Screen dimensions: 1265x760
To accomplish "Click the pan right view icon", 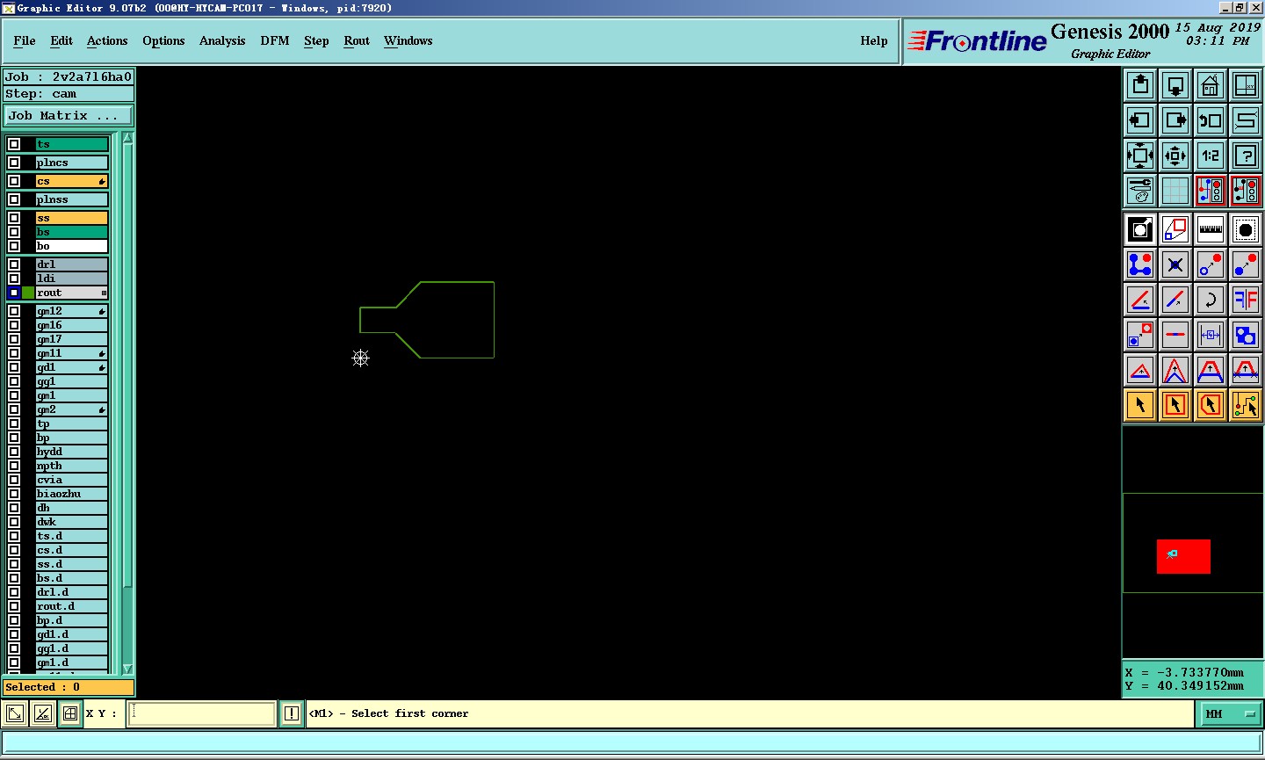I will pos(1175,120).
